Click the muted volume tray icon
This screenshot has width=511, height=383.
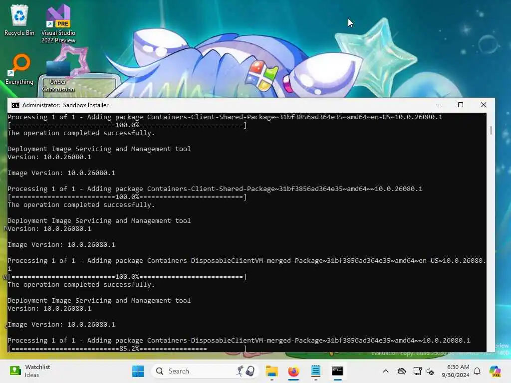430,371
